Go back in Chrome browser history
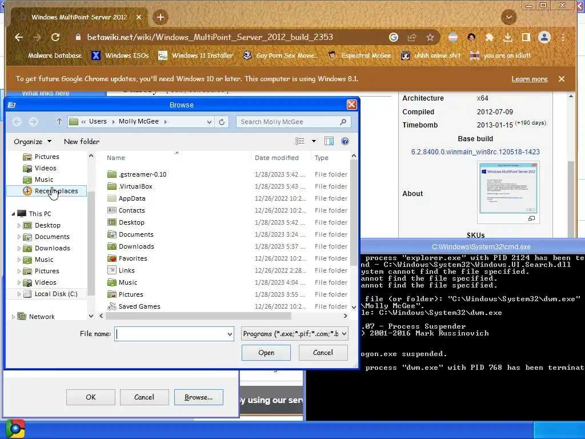The height and width of the screenshot is (439, 585). (x=19, y=37)
